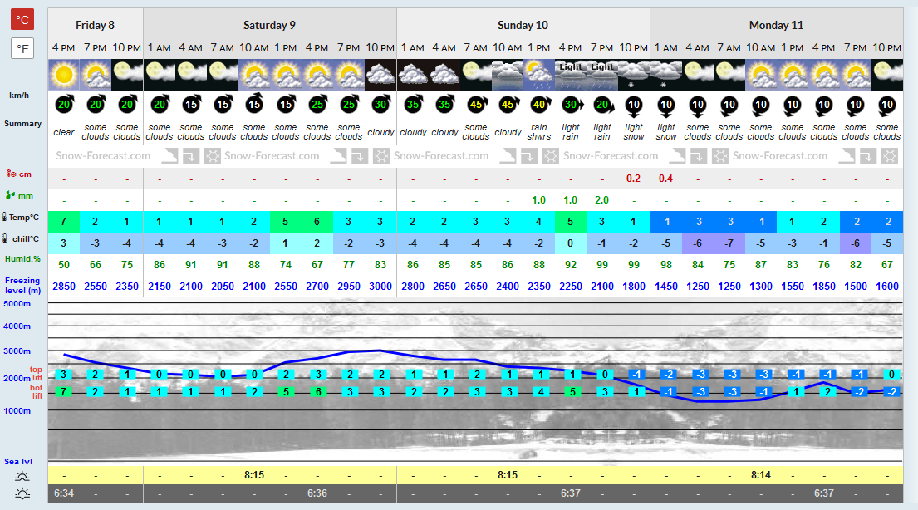Select Monday 1 AM wind arrow 10

666,105
